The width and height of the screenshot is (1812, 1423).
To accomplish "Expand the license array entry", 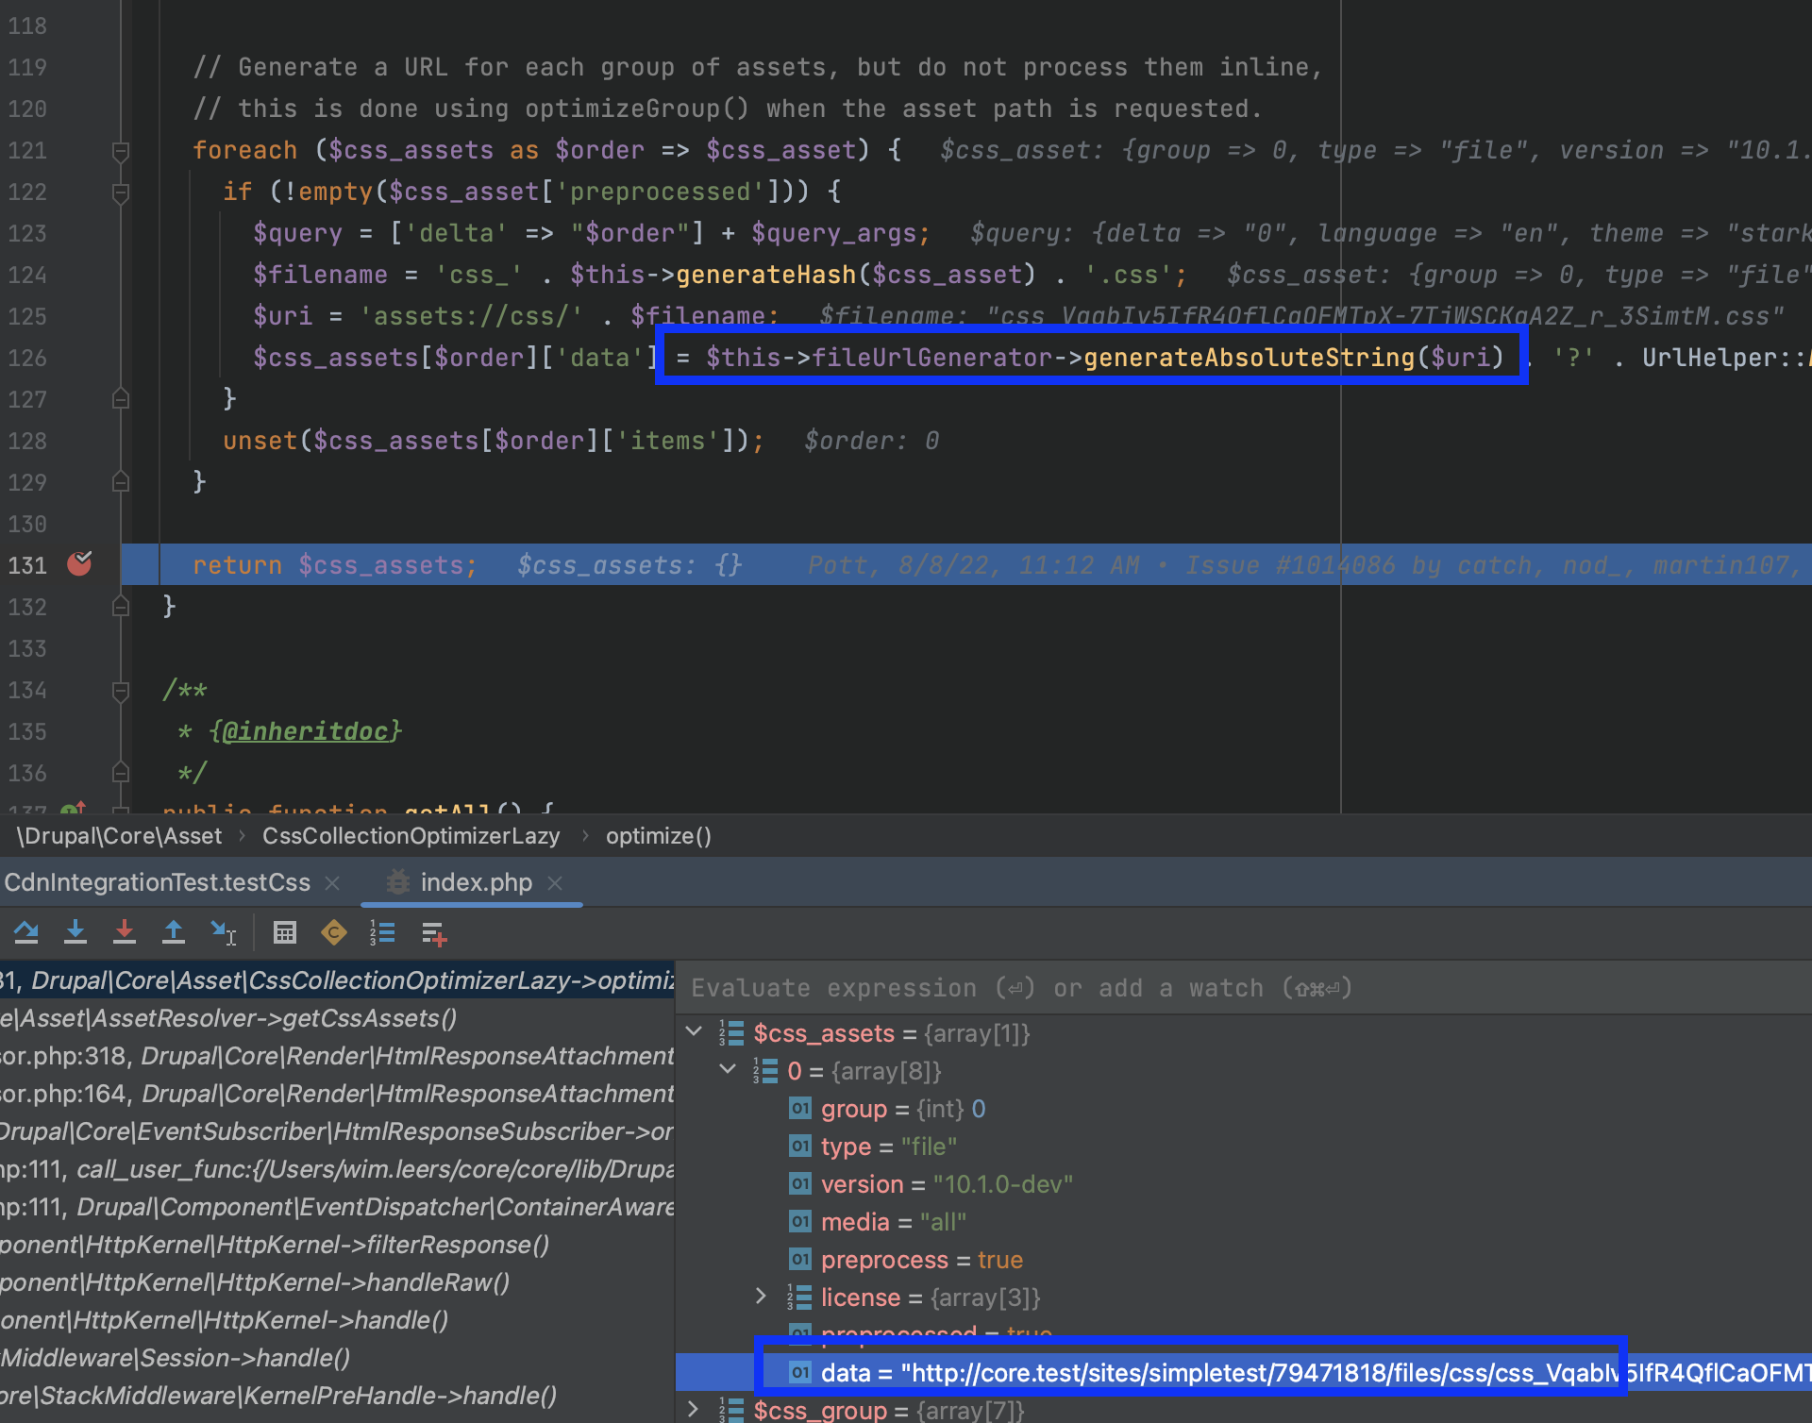I will pyautogui.click(x=762, y=1297).
